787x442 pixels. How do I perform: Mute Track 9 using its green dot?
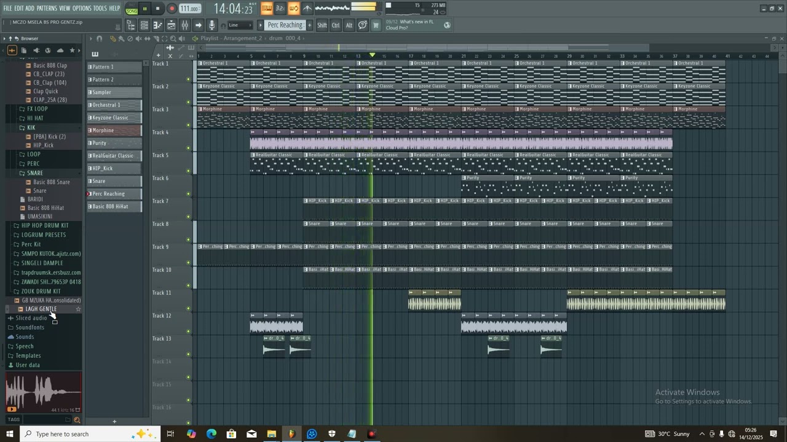pos(189,263)
